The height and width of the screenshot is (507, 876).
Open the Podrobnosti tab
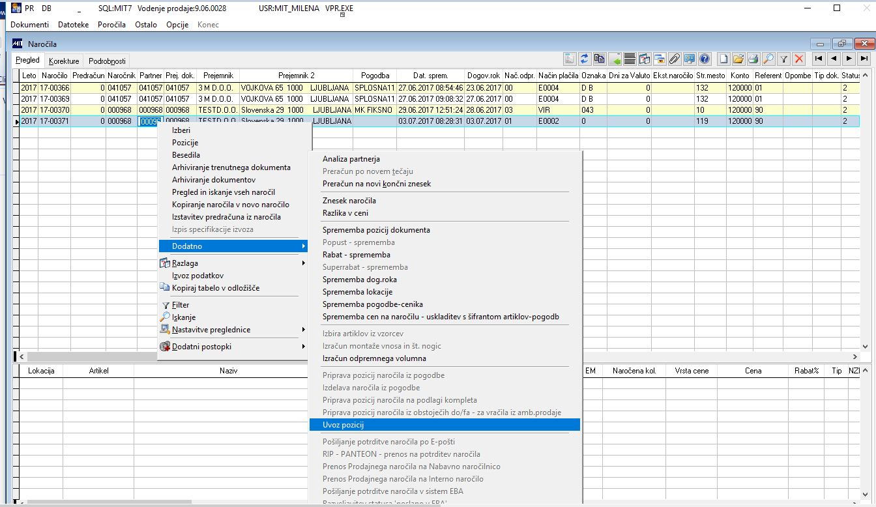tap(108, 61)
